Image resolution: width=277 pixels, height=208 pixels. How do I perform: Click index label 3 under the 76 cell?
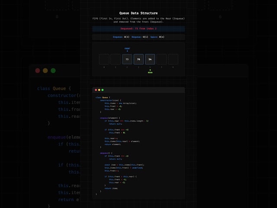coord(138,67)
